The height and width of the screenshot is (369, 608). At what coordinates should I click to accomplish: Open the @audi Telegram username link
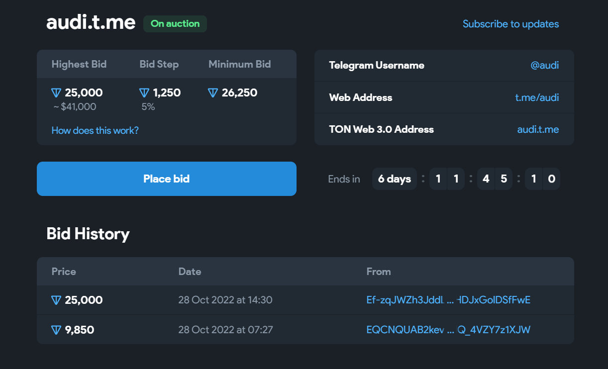point(545,65)
